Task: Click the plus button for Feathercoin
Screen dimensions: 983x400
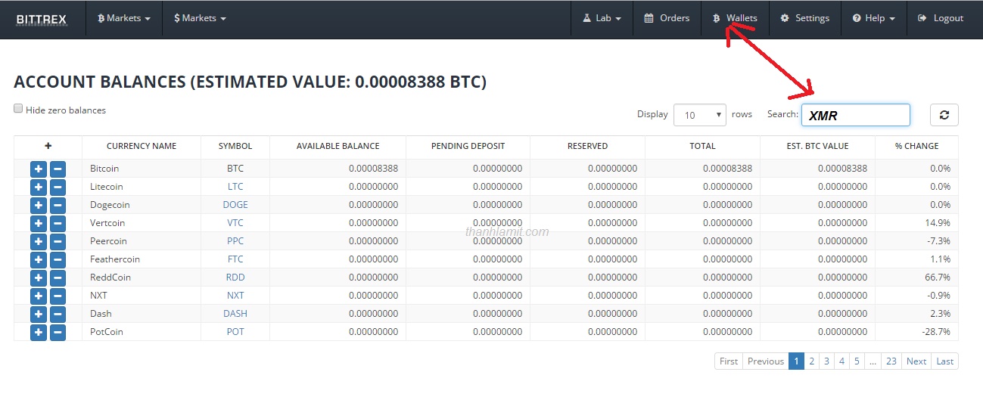Action: (39, 259)
